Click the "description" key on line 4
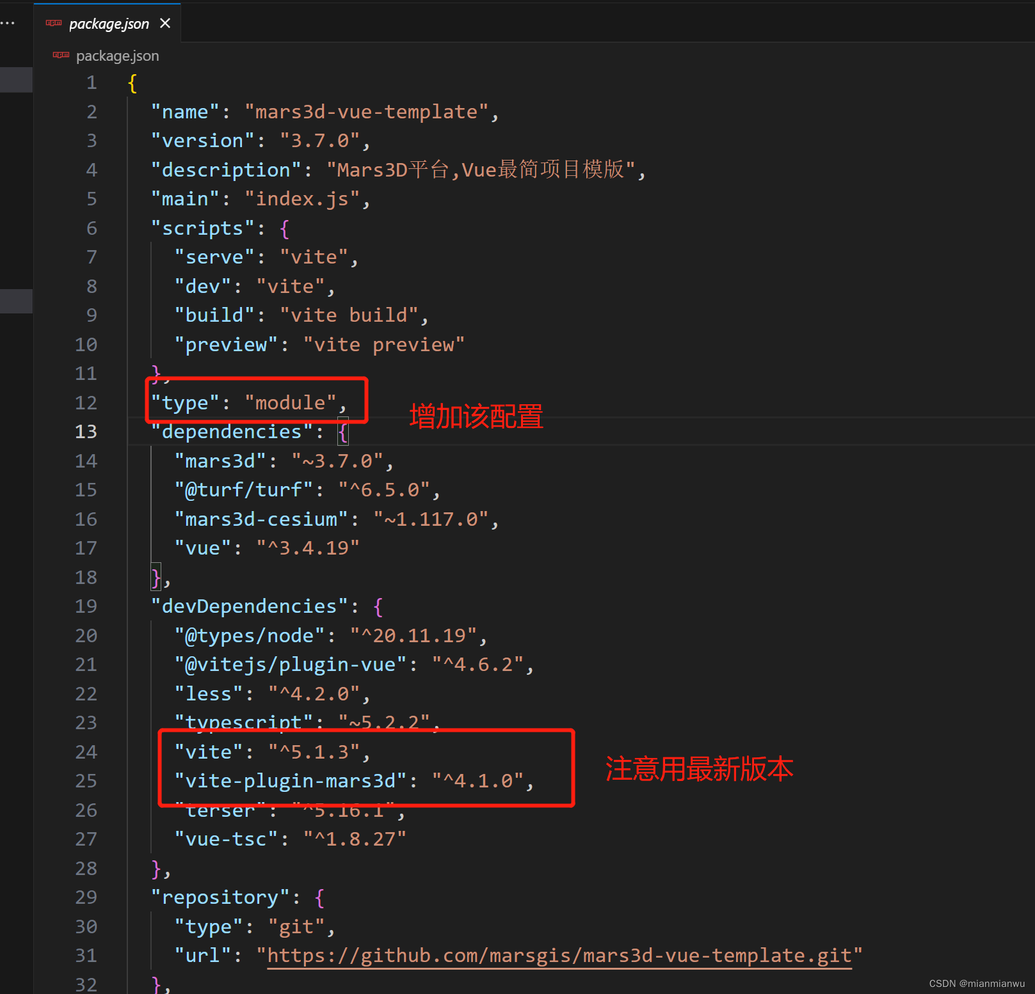Screen dimensions: 1035x994 coord(227,170)
